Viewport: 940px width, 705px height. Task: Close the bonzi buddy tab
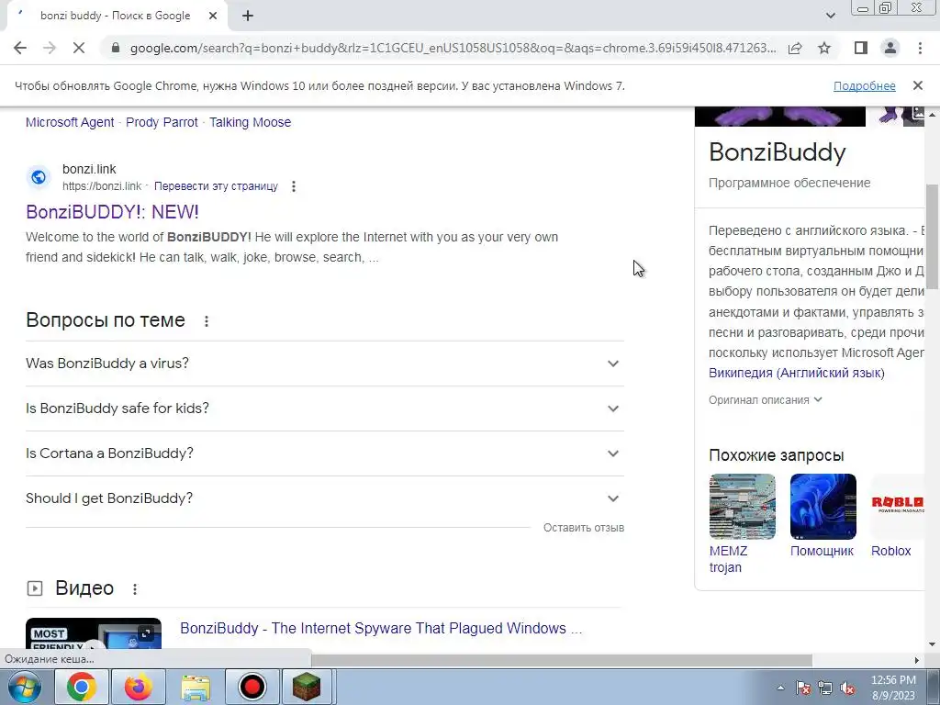pos(213,16)
